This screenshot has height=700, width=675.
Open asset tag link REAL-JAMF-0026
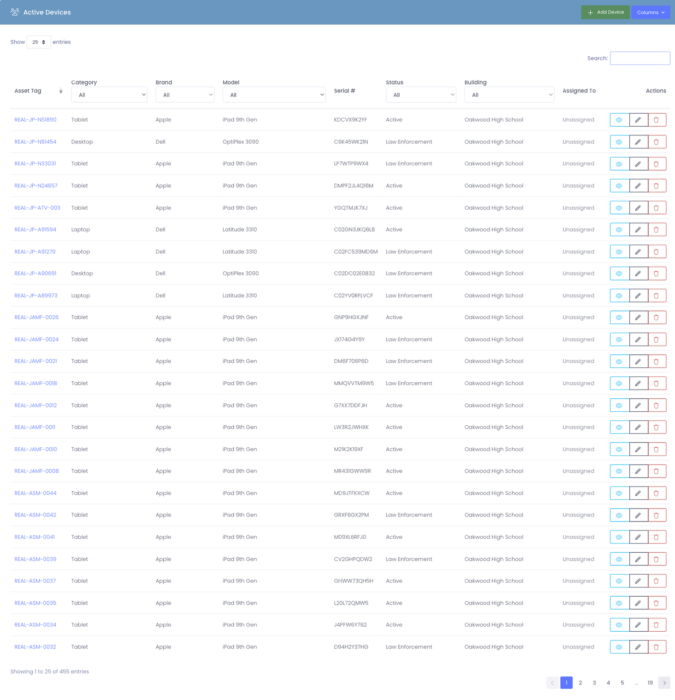[36, 317]
